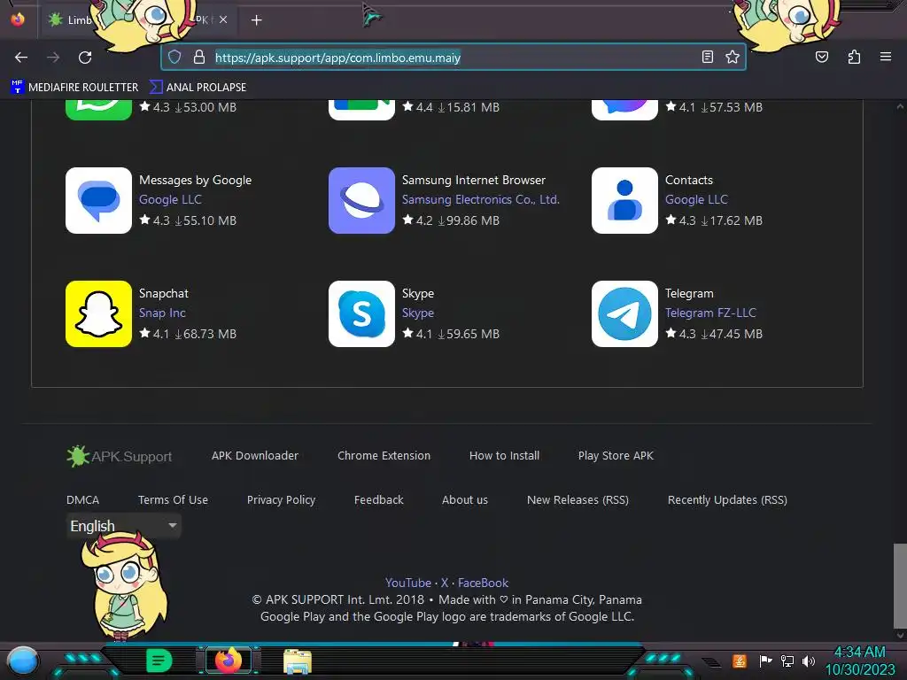Open Chrome Extension footer link
907x680 pixels.
[x=384, y=456]
